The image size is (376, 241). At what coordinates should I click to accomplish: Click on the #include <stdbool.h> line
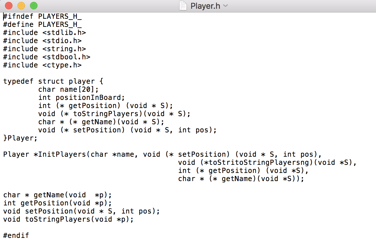point(47,57)
